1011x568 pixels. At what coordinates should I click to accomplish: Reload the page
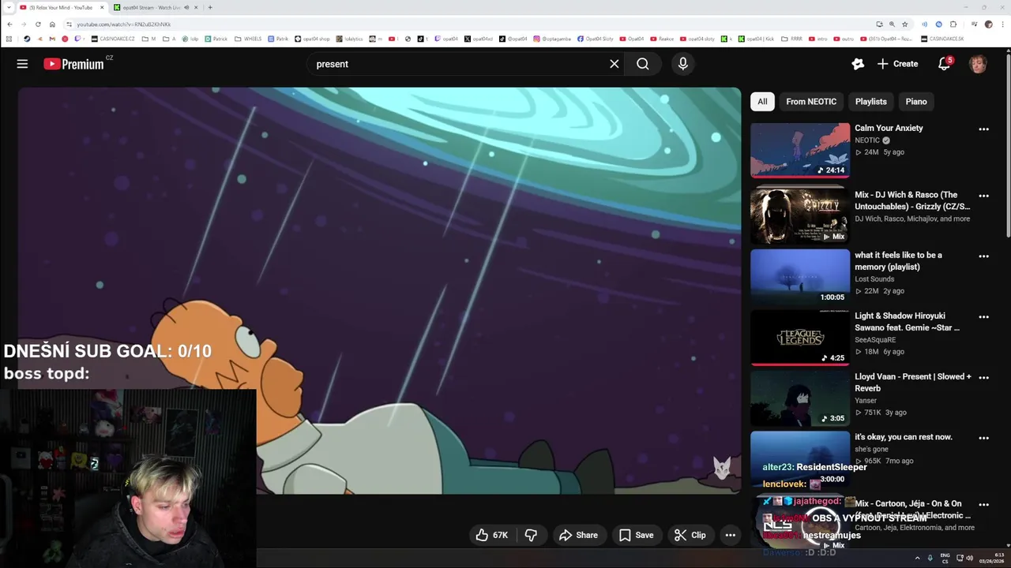pyautogui.click(x=38, y=24)
